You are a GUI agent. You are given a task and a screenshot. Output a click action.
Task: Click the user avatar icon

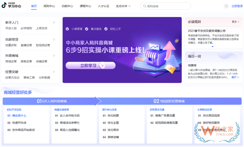226,6
